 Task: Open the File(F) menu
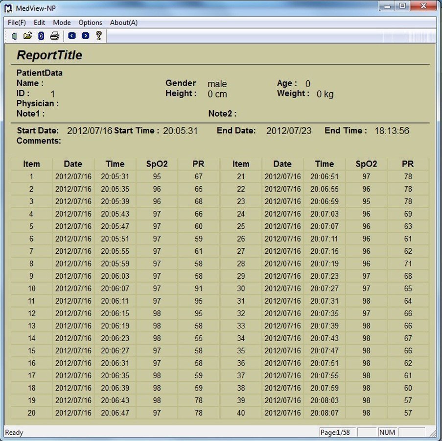click(x=17, y=23)
